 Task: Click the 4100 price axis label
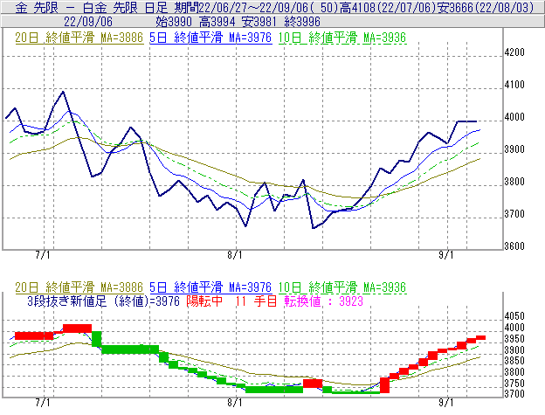coord(514,85)
